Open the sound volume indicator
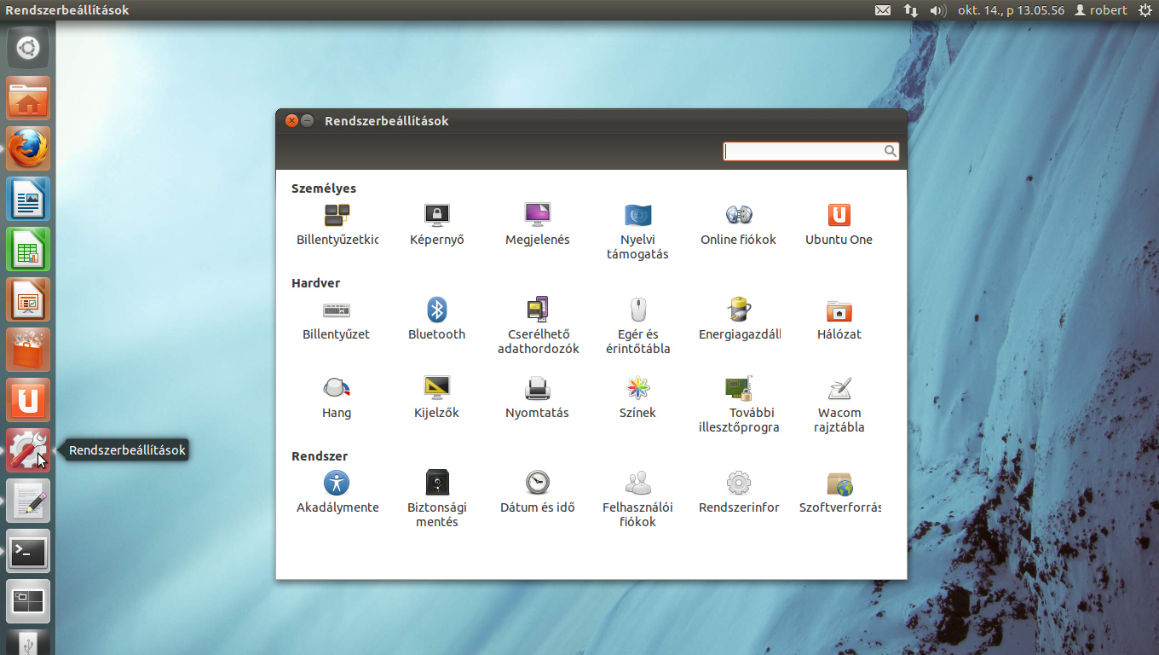1159x655 pixels. pos(938,10)
